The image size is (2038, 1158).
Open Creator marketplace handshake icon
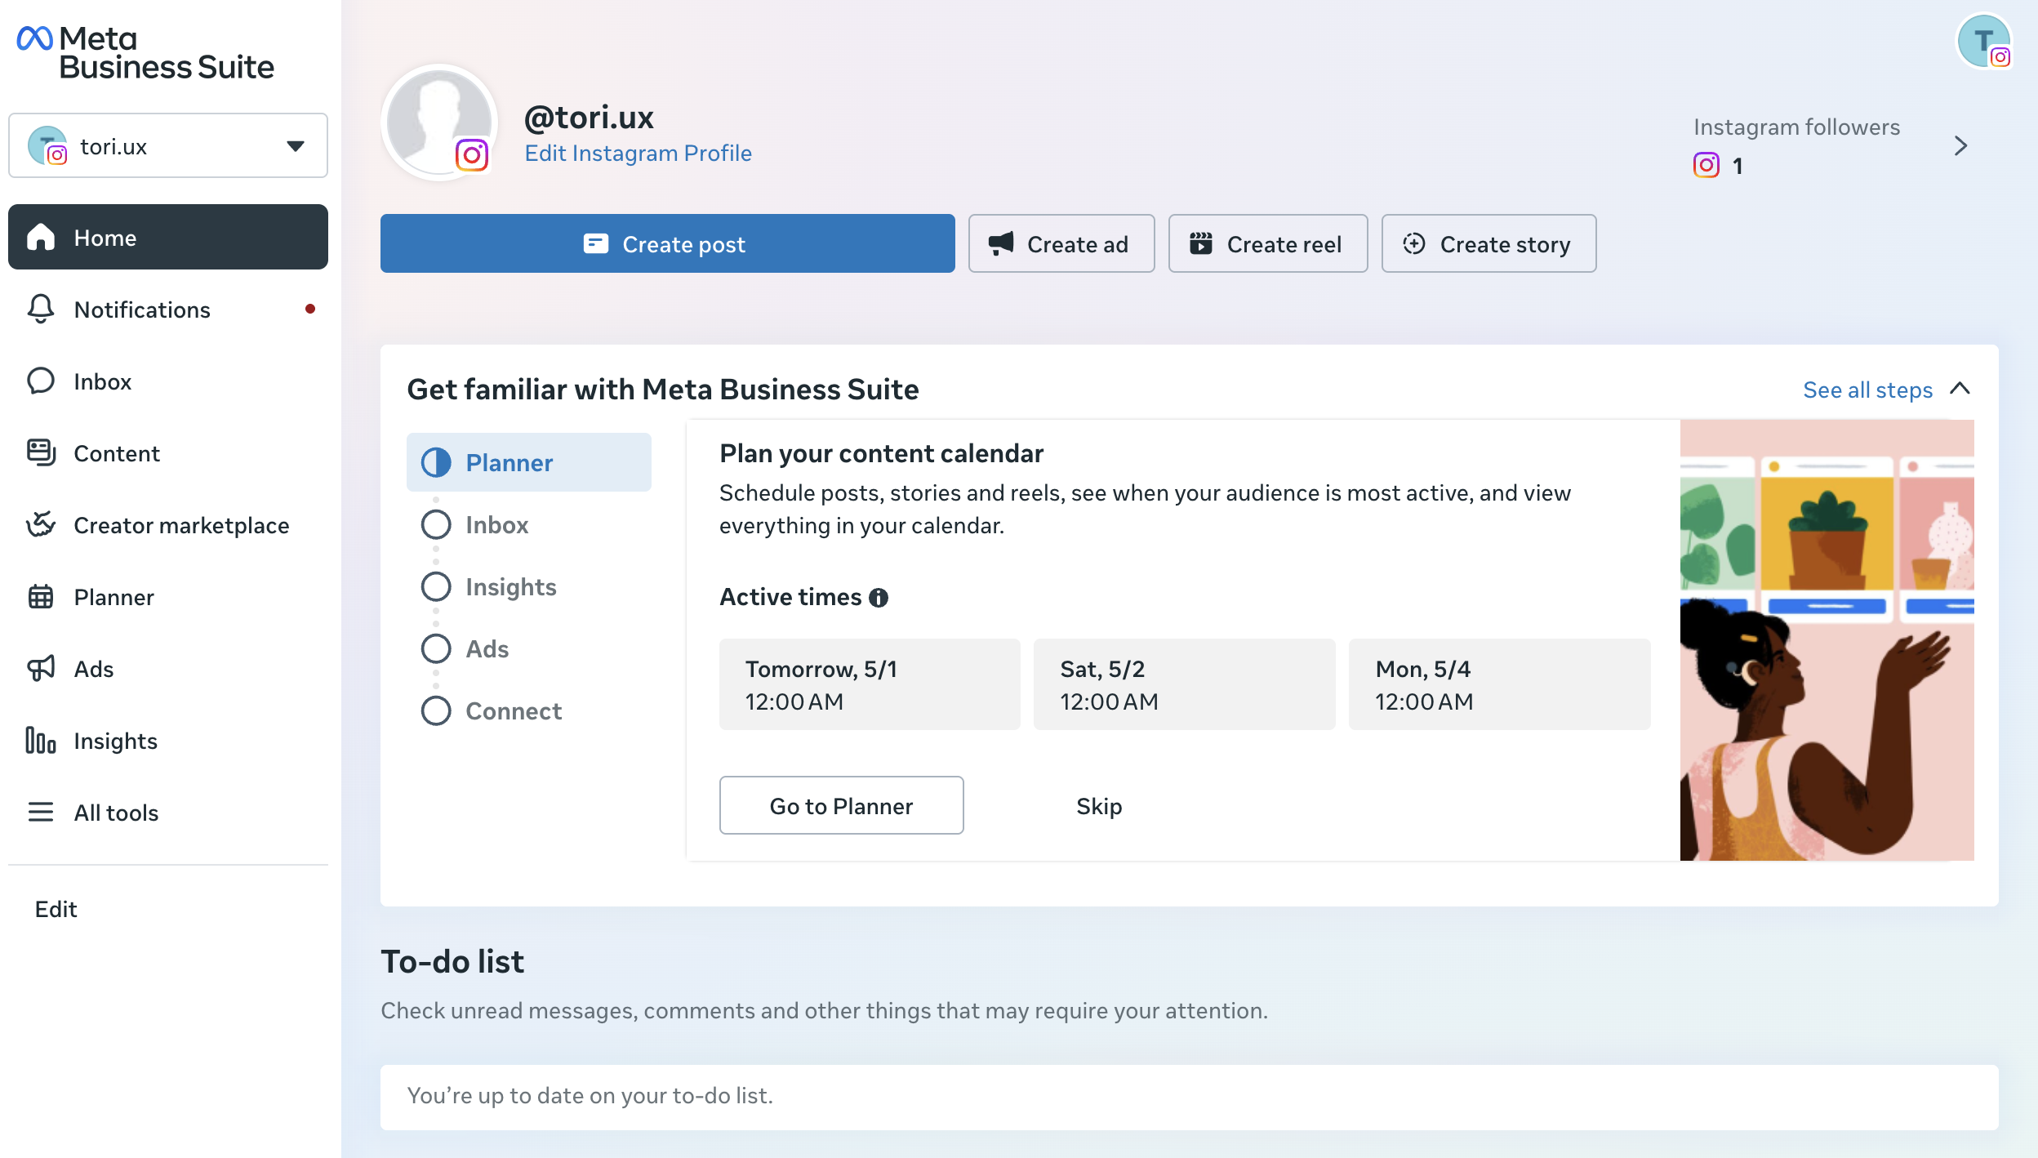click(x=41, y=525)
